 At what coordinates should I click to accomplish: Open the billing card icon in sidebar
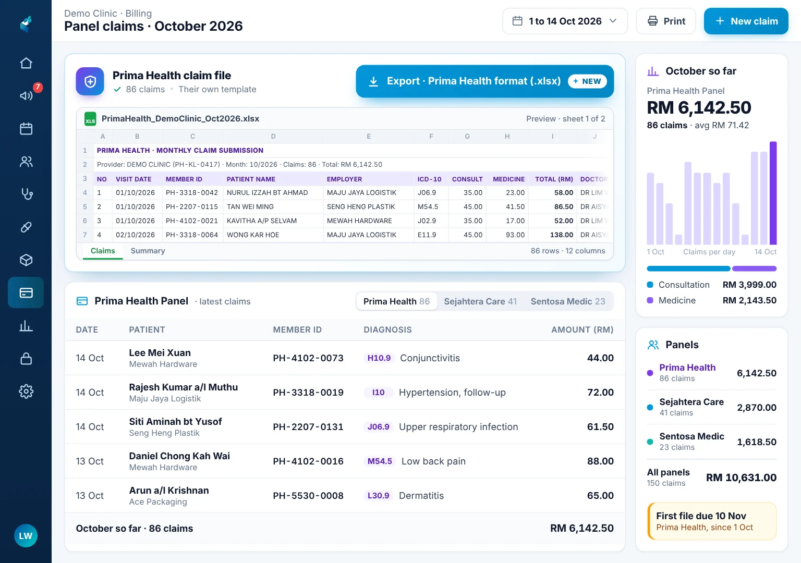[x=26, y=292]
